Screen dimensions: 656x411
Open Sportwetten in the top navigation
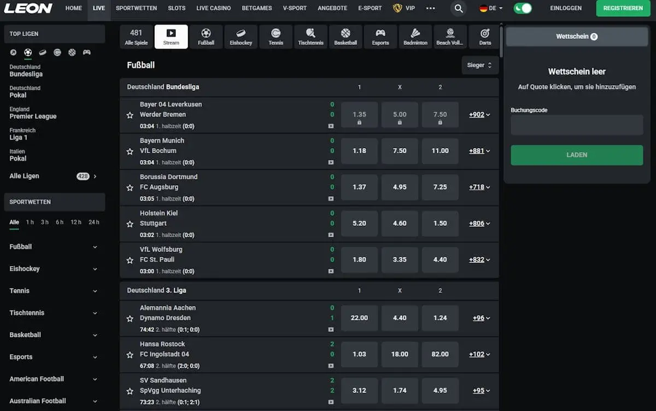click(x=136, y=8)
